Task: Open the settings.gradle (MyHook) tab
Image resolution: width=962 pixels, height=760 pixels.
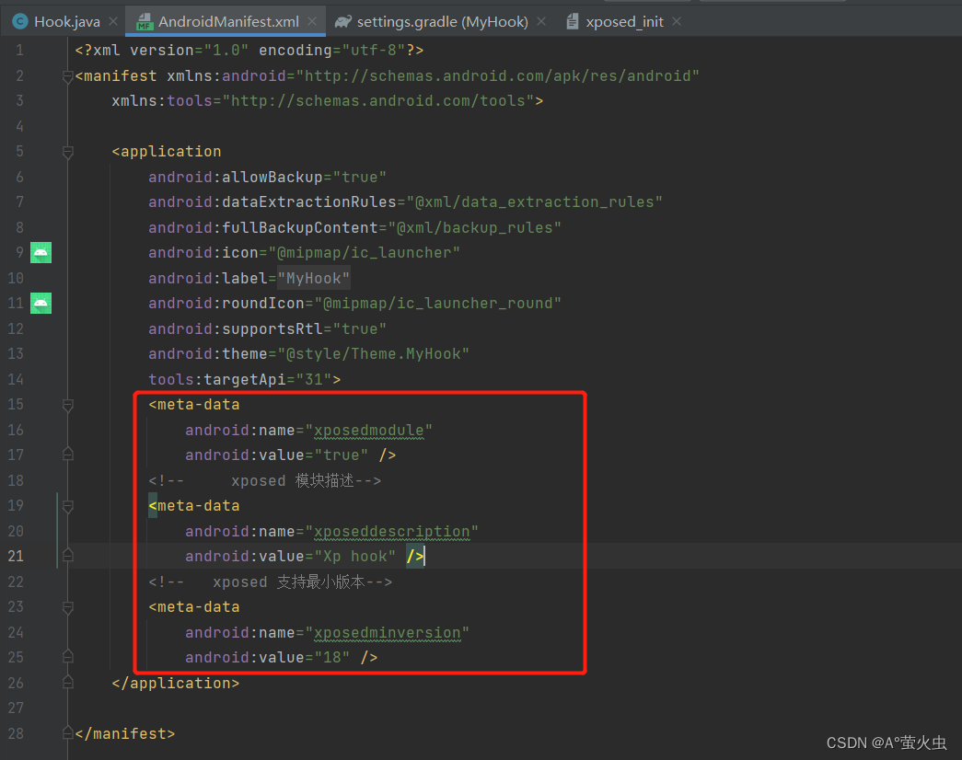Action: (x=442, y=22)
